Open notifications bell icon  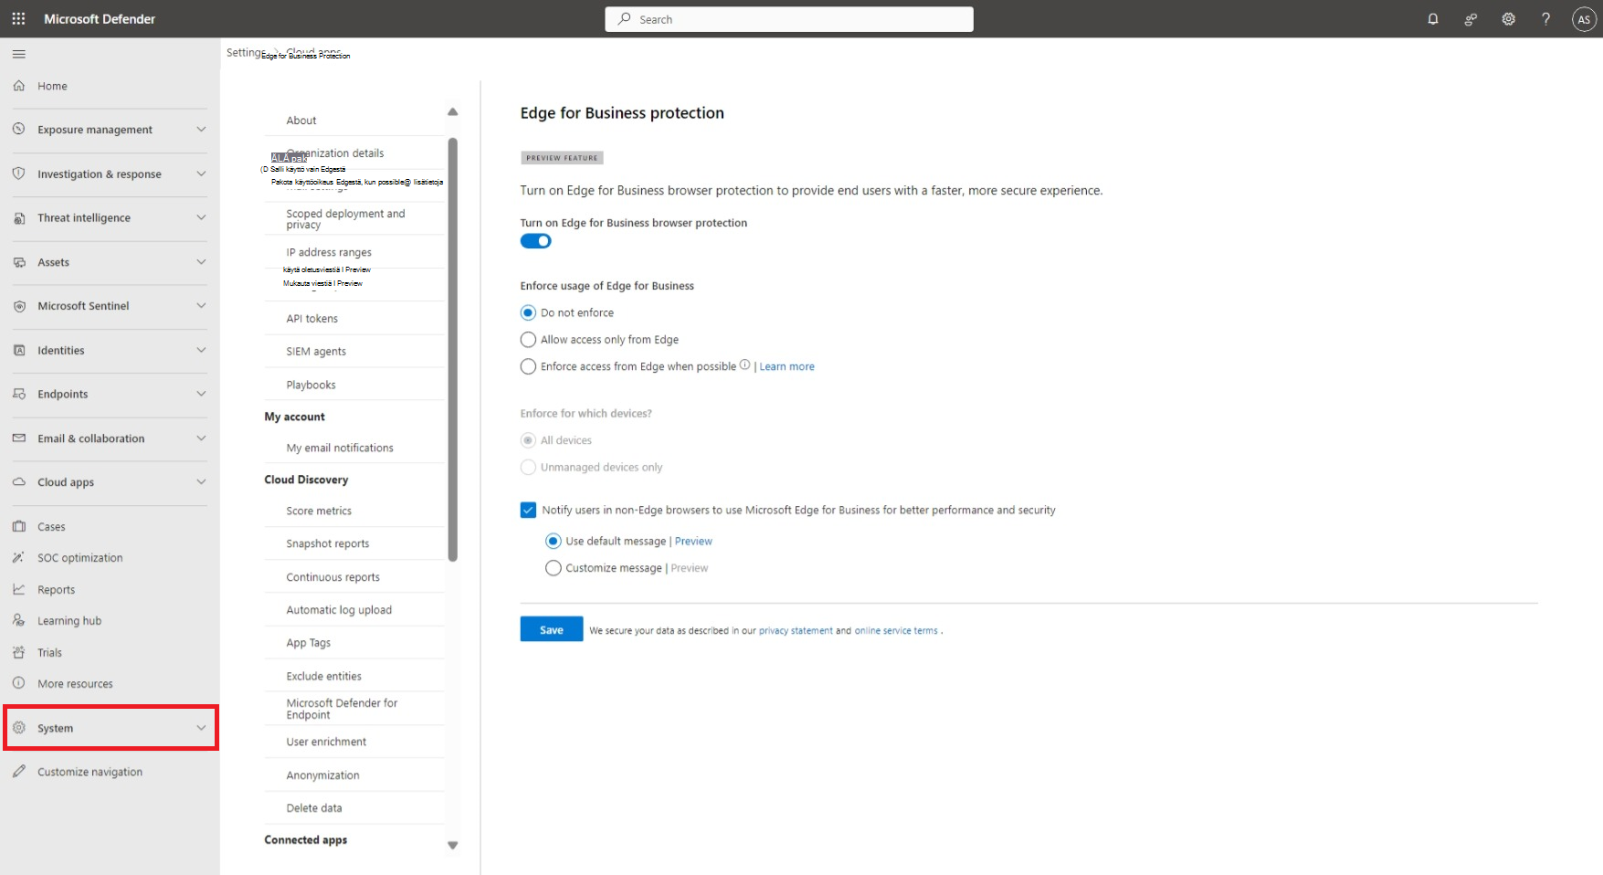pyautogui.click(x=1433, y=18)
